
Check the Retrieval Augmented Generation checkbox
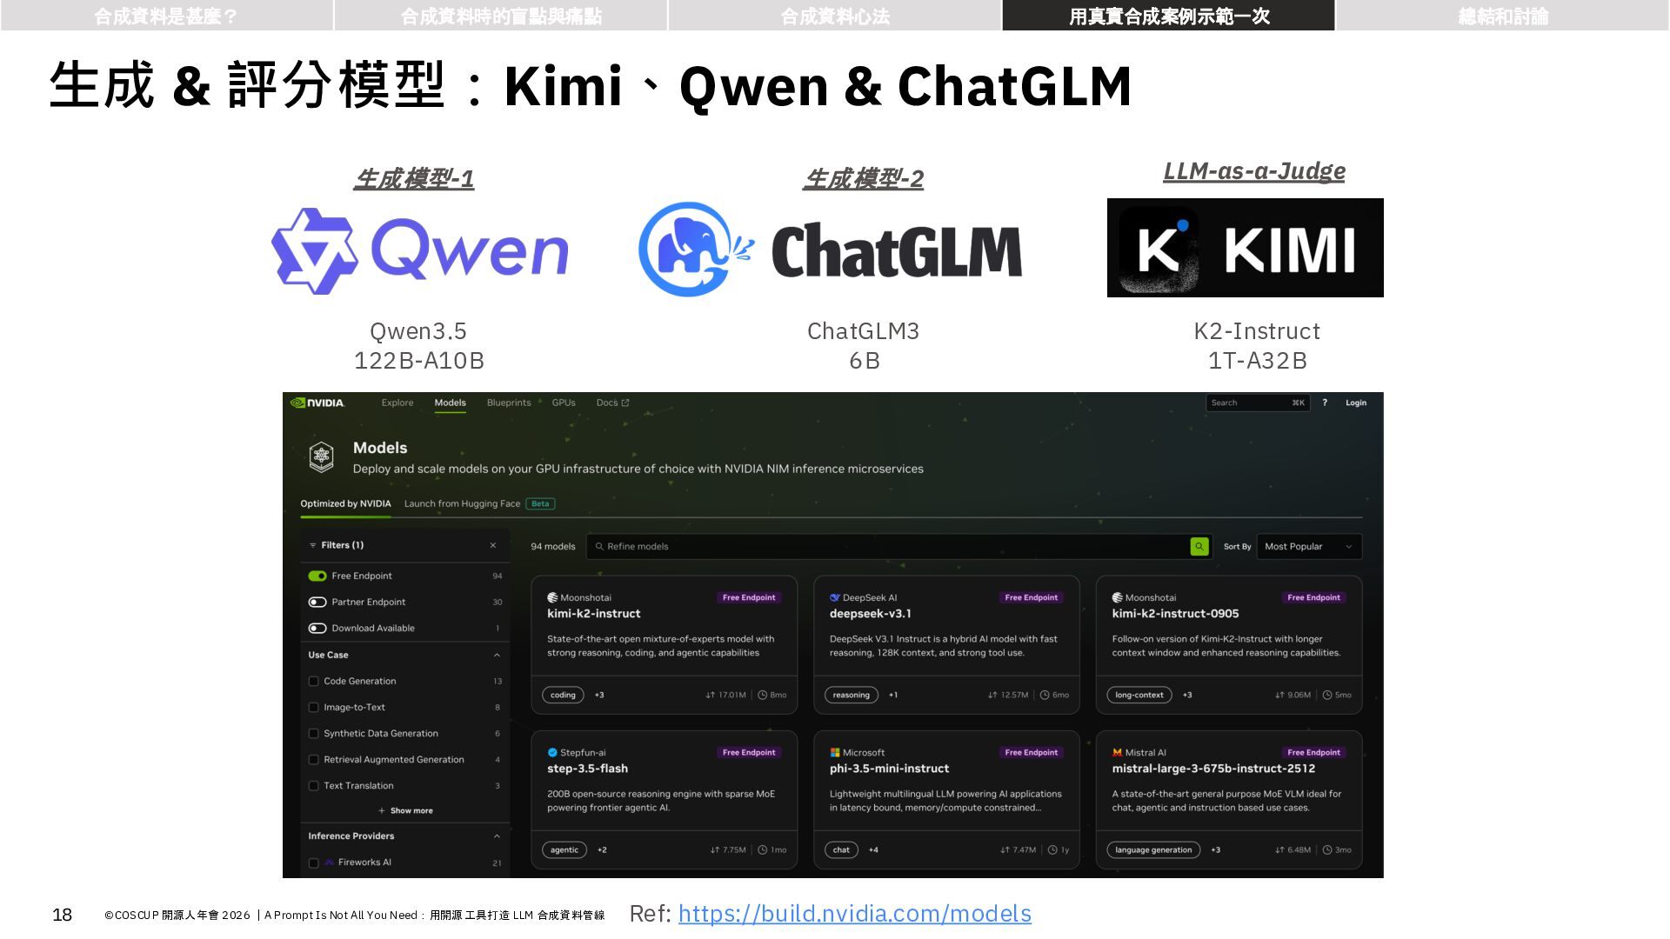click(x=314, y=759)
